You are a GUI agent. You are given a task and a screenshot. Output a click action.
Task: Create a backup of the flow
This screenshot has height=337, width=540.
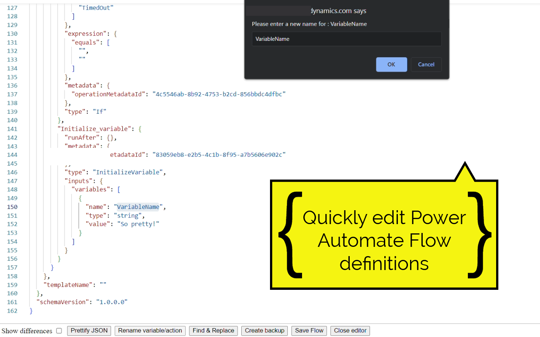pos(264,331)
